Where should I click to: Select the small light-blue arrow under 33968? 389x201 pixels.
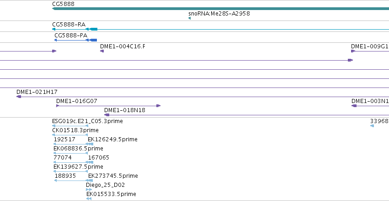[372, 126]
